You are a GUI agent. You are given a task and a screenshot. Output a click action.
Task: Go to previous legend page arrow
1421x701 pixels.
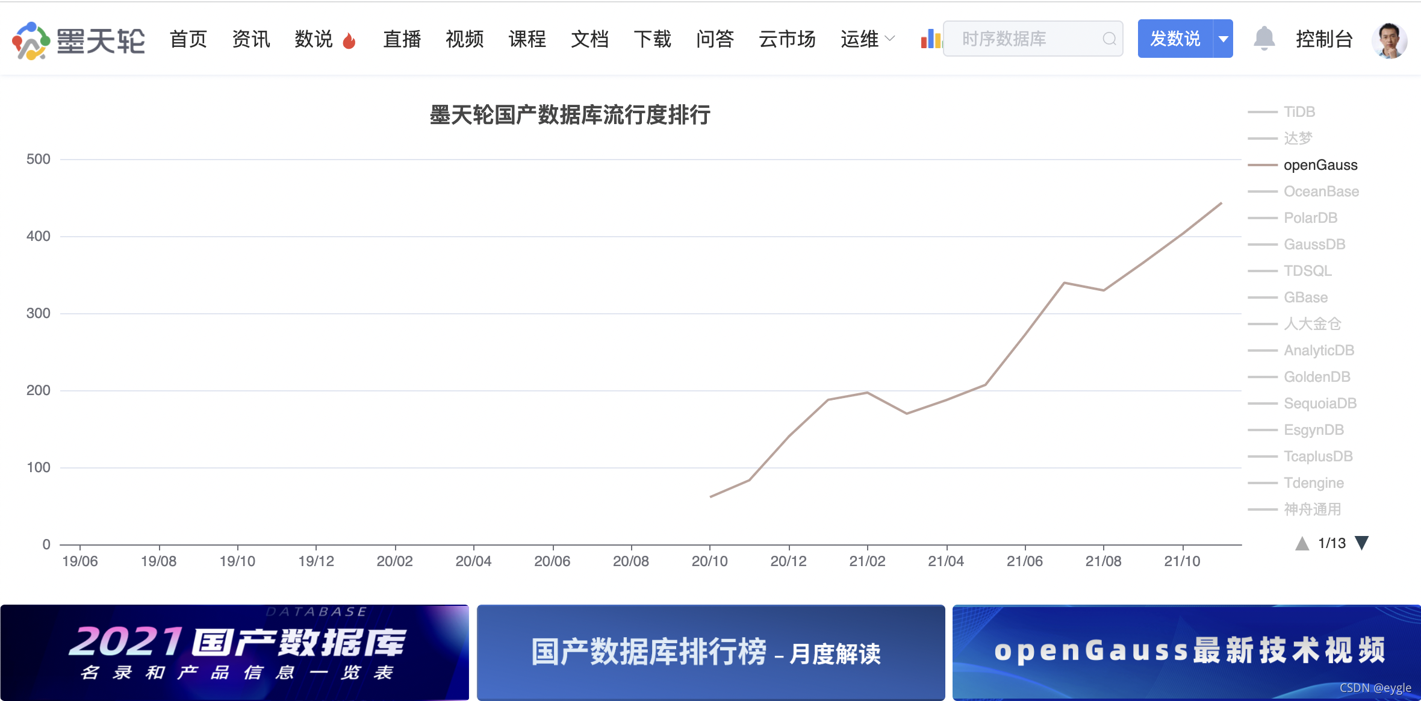[x=1302, y=543]
